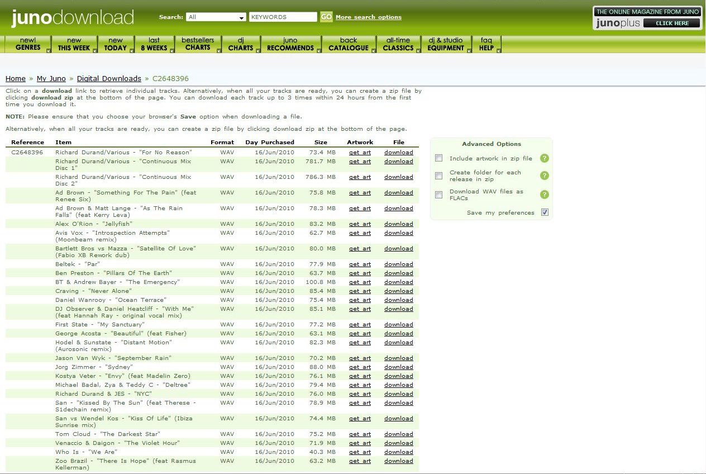Enable Download WAV files as FLACs
The image size is (706, 474).
pos(438,195)
